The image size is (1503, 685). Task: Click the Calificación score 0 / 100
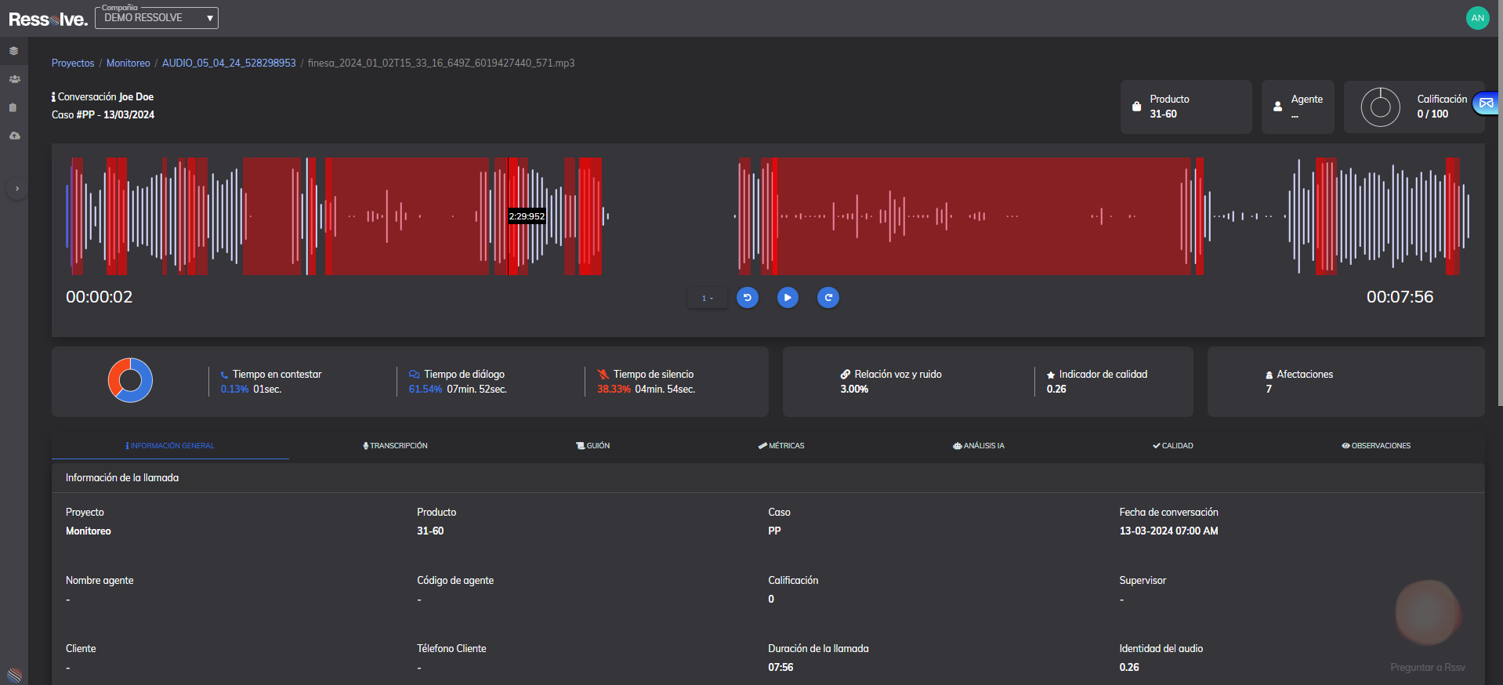(x=1432, y=114)
